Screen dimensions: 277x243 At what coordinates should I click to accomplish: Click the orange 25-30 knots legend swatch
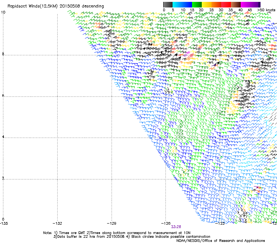point(216,4)
